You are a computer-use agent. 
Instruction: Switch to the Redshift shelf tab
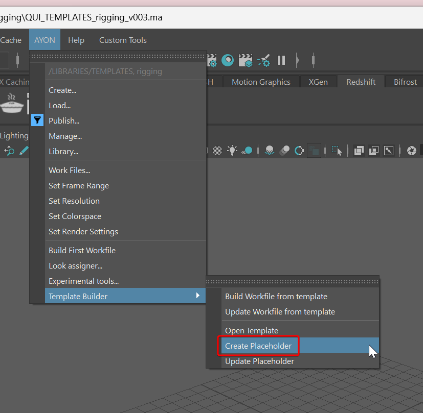(361, 82)
